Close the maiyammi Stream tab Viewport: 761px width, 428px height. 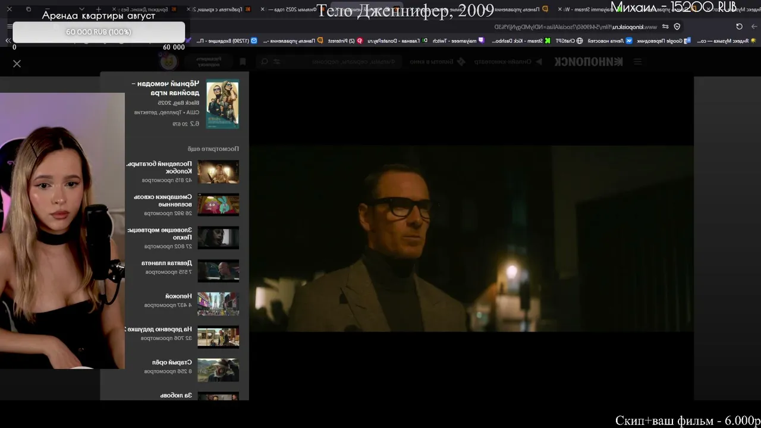[x=560, y=10]
